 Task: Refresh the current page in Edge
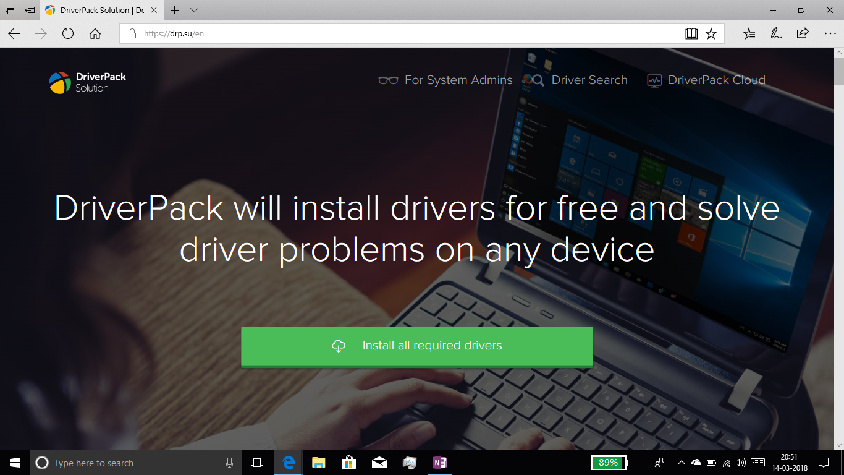(x=67, y=33)
